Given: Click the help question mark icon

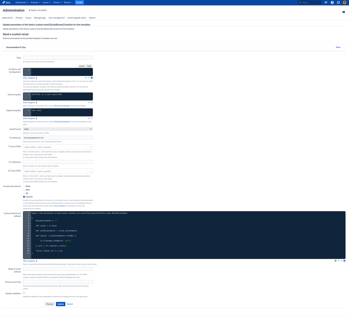Looking at the screenshot, I should pyautogui.click(x=332, y=2).
